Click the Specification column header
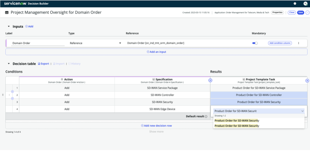Viewport: 310px width, 151px height. coord(162,80)
